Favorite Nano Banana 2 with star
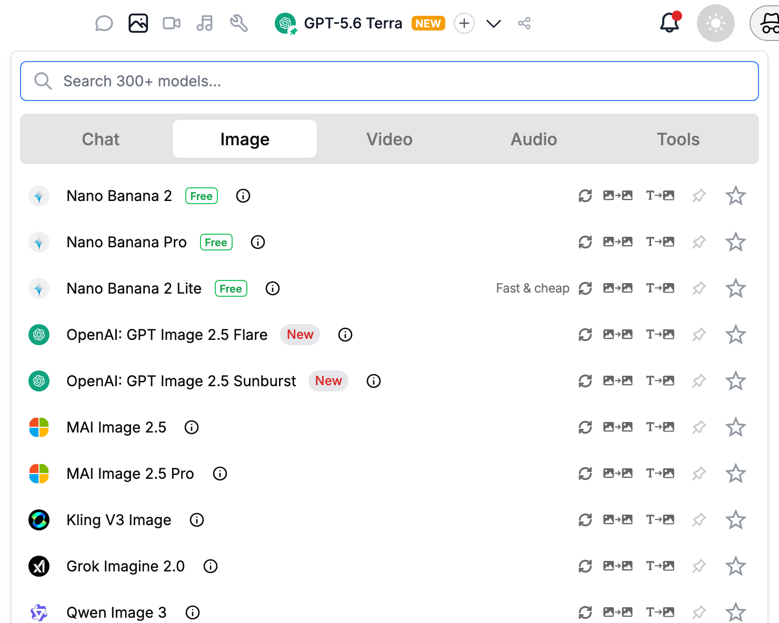 click(736, 196)
